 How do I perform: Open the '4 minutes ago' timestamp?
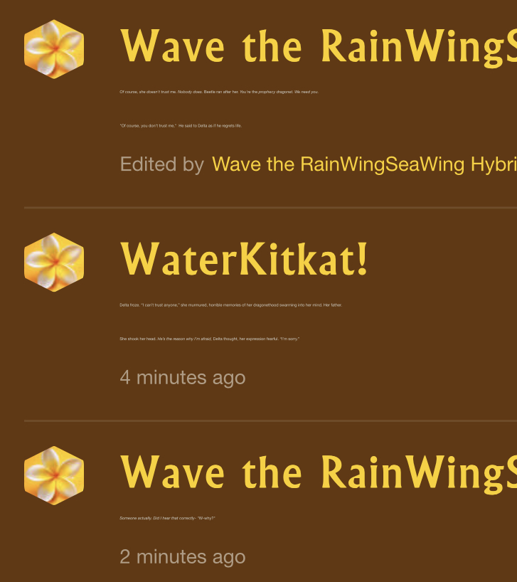[x=183, y=378]
